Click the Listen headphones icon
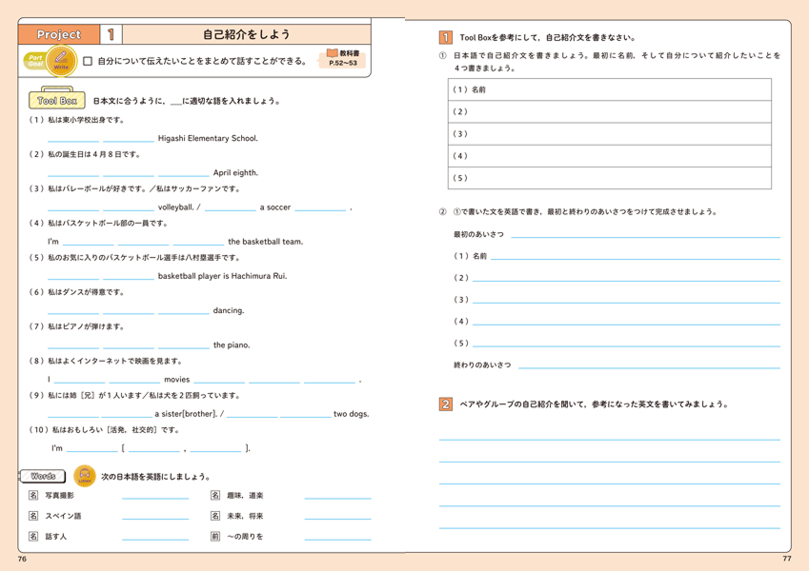The height and width of the screenshot is (571, 809). coord(84,476)
